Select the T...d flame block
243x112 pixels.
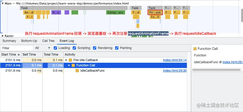coord(136,13)
